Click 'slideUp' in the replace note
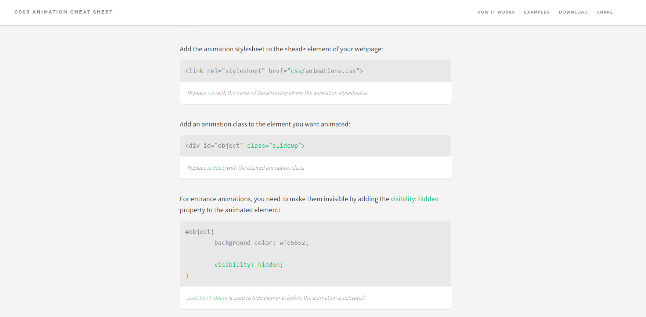This screenshot has height=317, width=646. click(216, 168)
